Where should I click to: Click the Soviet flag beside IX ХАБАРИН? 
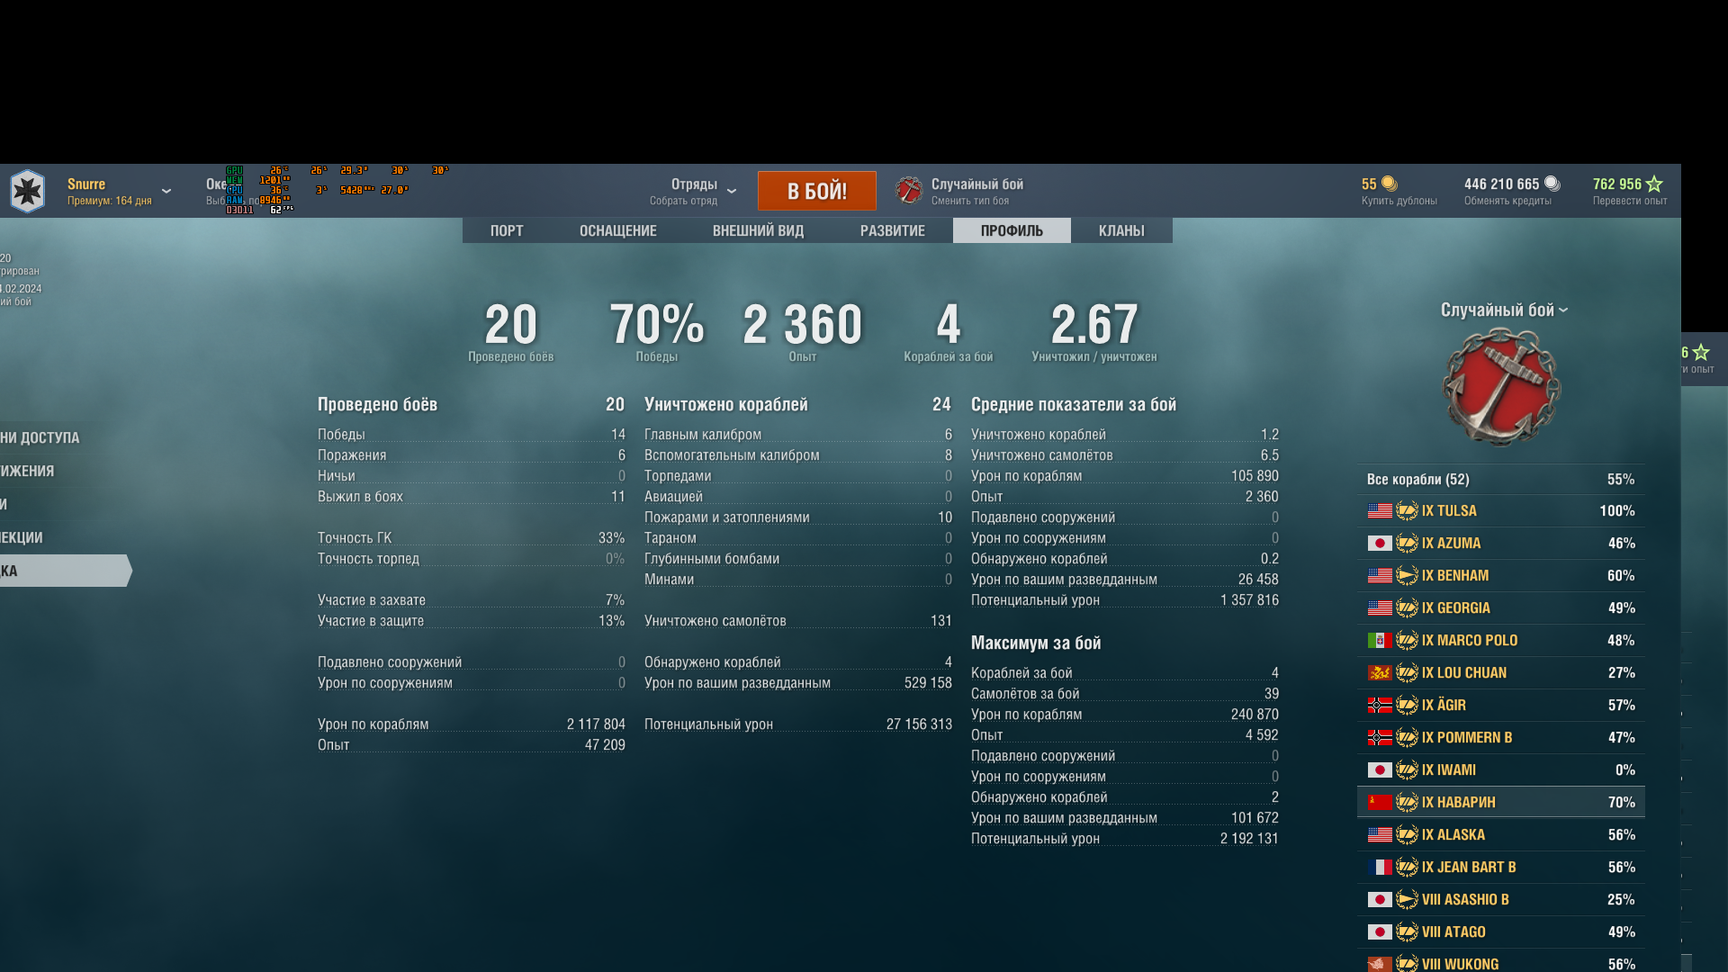click(x=1379, y=803)
